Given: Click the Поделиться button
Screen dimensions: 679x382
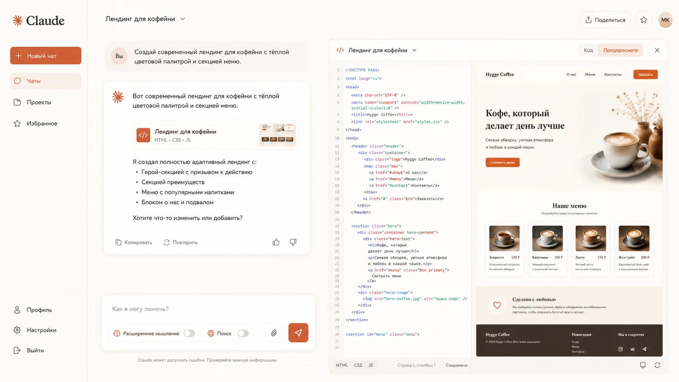Looking at the screenshot, I should point(605,20).
